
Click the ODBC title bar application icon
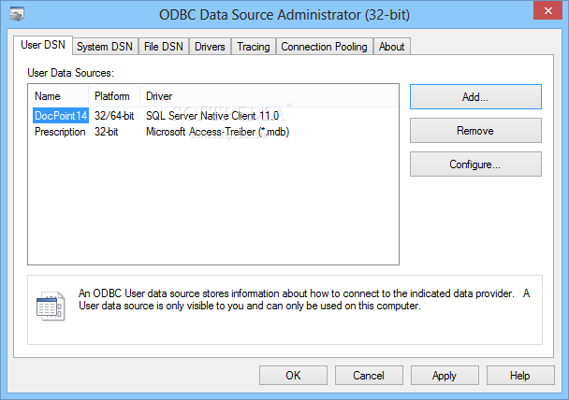click(17, 14)
